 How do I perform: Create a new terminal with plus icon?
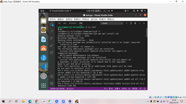coord(126,23)
